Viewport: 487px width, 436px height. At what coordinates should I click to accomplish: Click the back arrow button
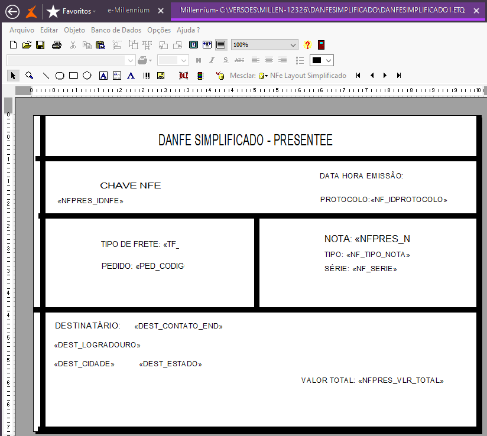pyautogui.click(x=12, y=12)
